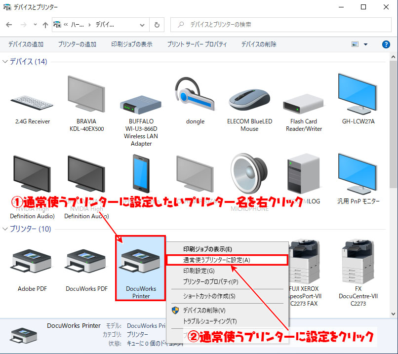
Task: Click デバイスの削除 in the toolbar
Action: [x=259, y=44]
